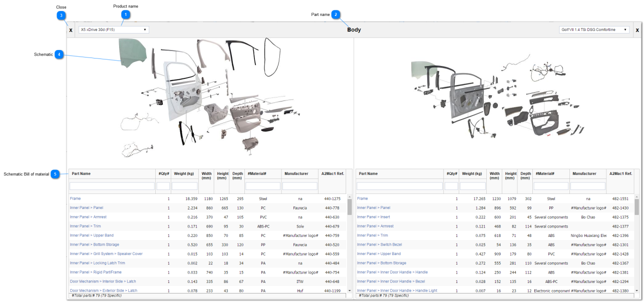644x302 pixels.
Task: Sort X5 table by Depth (mm) header
Action: [x=237, y=175]
